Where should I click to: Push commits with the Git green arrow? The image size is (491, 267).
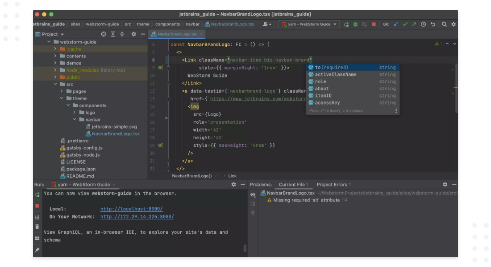[414, 24]
